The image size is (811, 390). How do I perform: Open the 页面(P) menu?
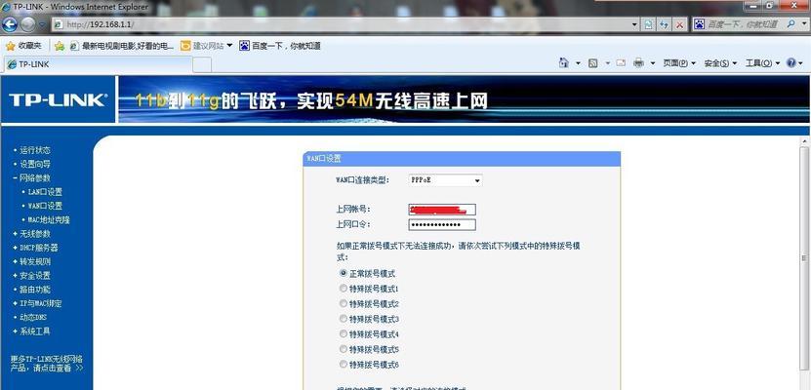(x=678, y=63)
